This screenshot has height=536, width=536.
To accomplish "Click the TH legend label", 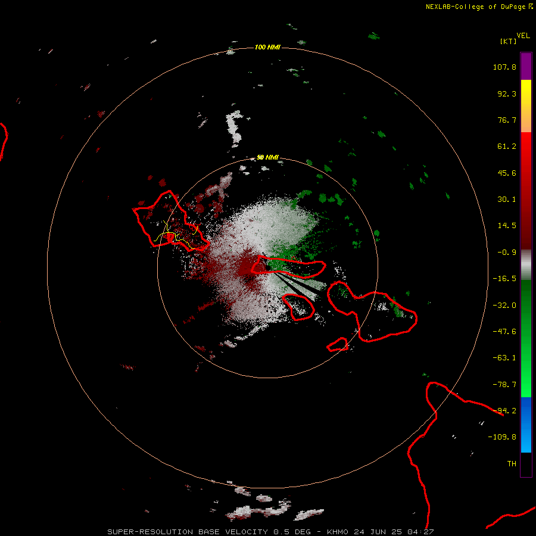I will tap(512, 464).
